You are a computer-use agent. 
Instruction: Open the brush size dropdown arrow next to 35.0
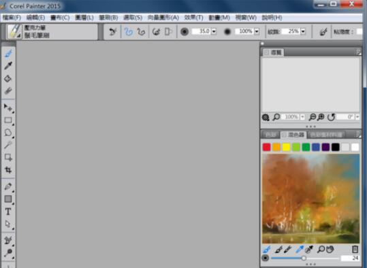[214, 31]
